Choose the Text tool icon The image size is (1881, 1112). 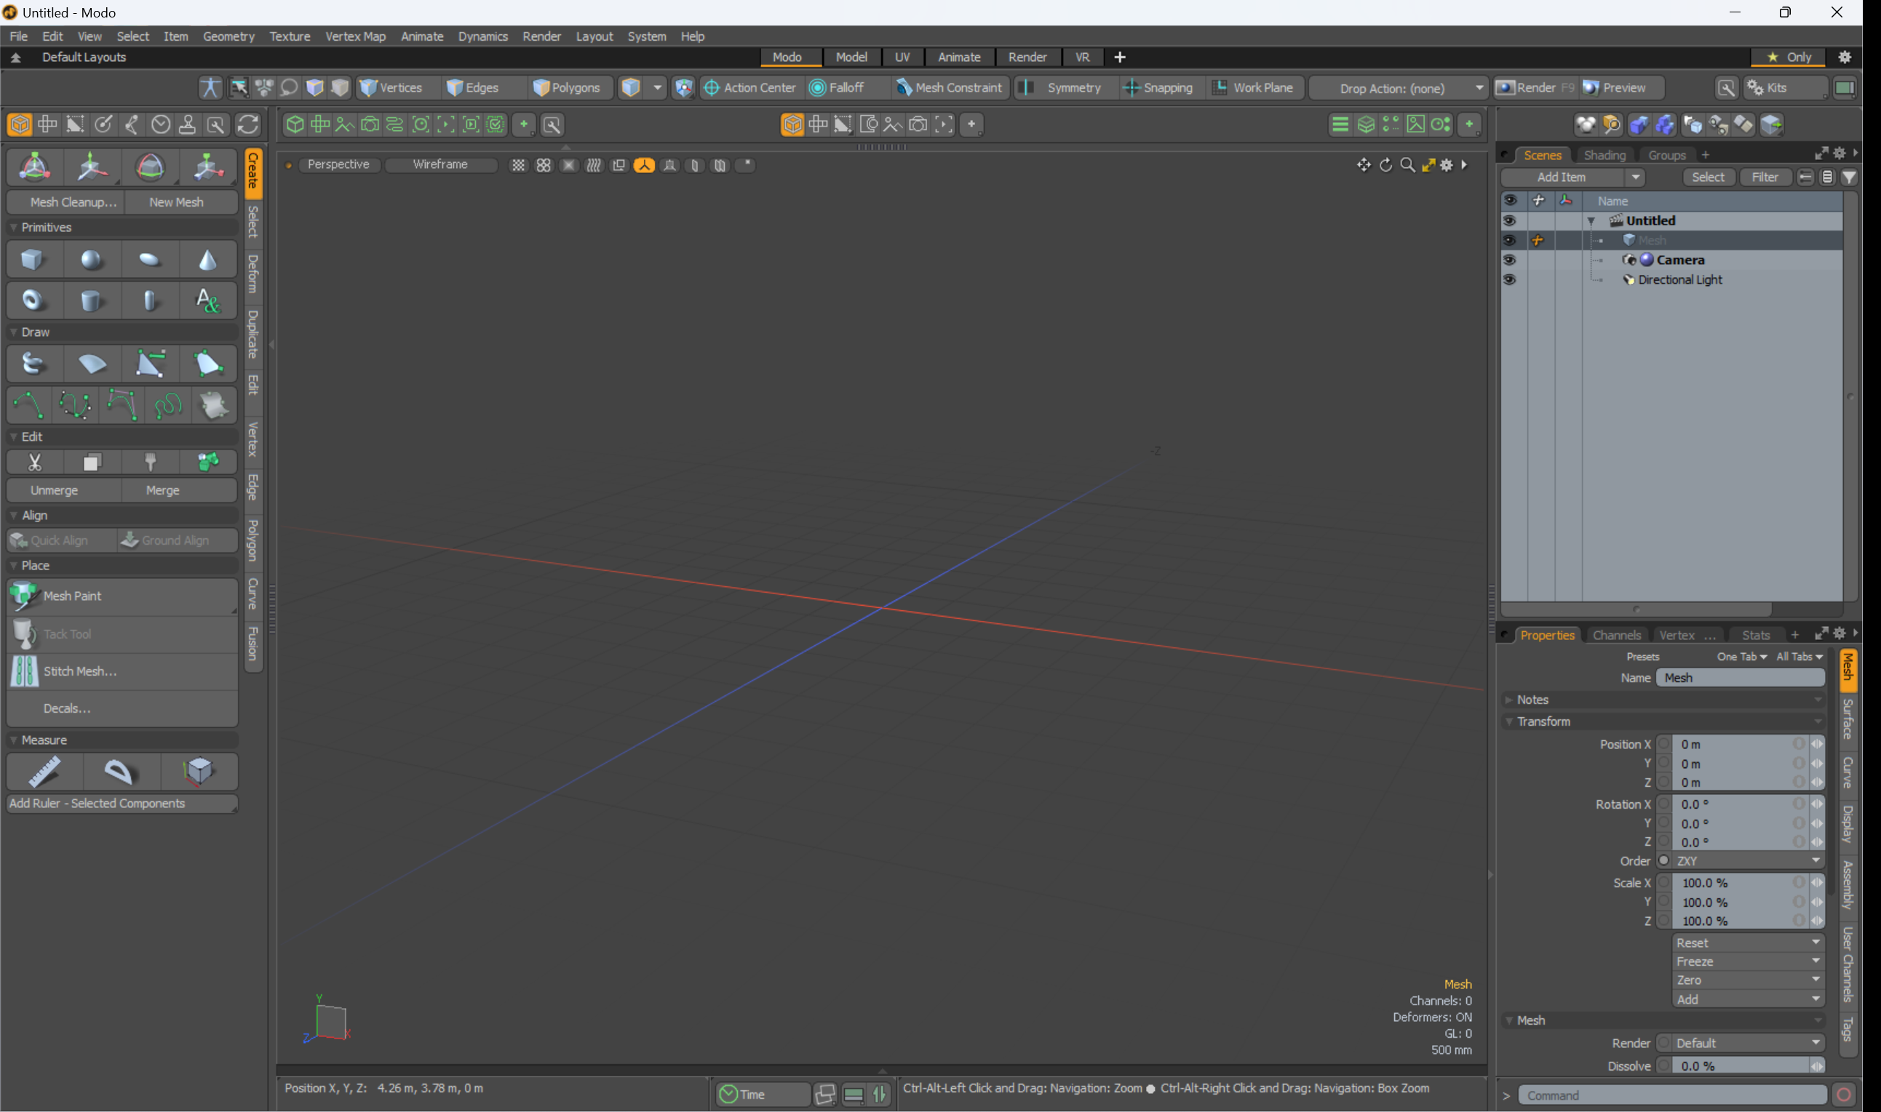[x=207, y=300]
